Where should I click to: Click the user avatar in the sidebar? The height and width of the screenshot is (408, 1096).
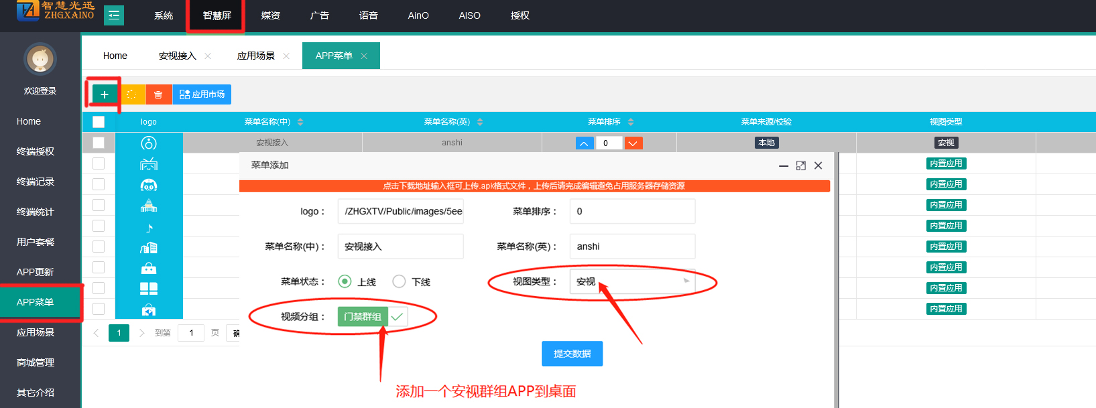40,60
